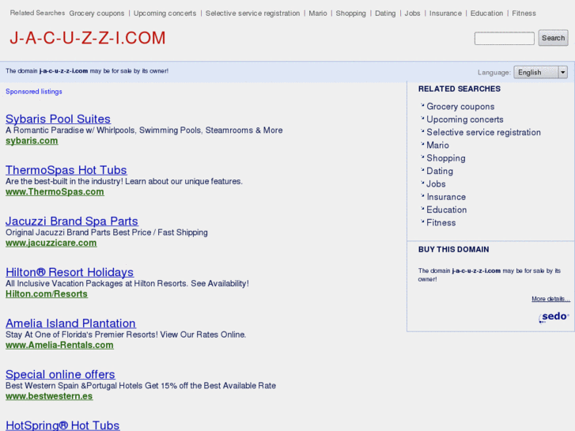Visit www.ThermoSpas.com green link
Viewport: 575px width, 431px height.
pos(55,192)
